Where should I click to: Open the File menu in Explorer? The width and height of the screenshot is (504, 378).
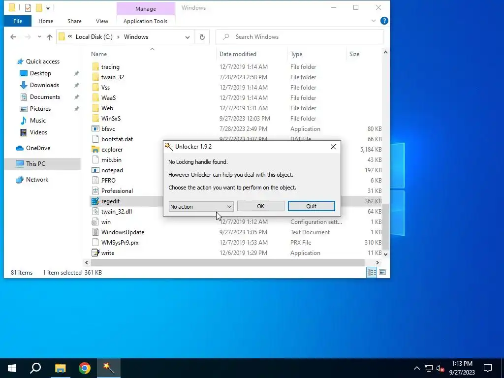pyautogui.click(x=18, y=21)
